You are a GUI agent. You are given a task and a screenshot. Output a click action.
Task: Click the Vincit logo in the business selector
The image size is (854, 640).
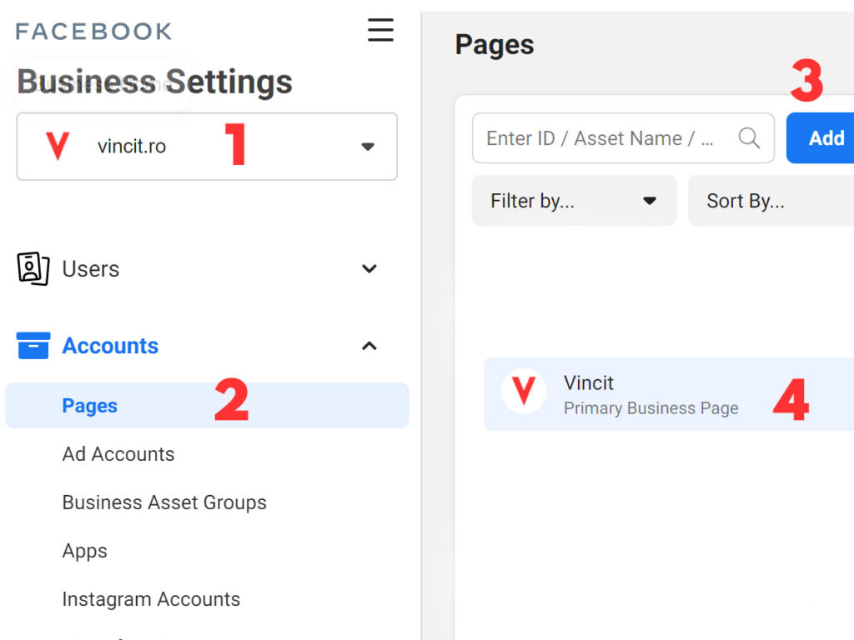58,143
